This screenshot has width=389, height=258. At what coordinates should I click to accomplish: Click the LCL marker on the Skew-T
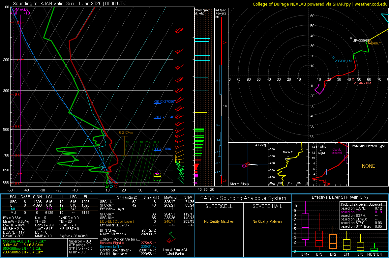pos(157,179)
